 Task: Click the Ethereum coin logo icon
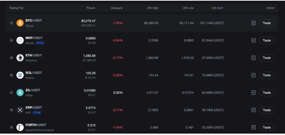(20, 58)
